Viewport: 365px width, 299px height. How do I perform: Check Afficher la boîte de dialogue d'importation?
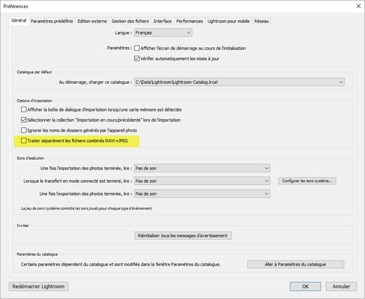pyautogui.click(x=24, y=109)
